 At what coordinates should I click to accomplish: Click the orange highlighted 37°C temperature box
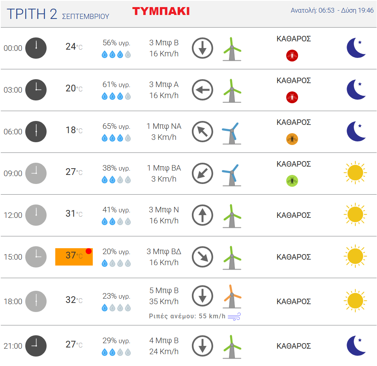pos(74,257)
